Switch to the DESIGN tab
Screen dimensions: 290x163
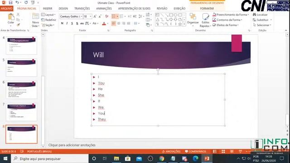(x=63, y=9)
